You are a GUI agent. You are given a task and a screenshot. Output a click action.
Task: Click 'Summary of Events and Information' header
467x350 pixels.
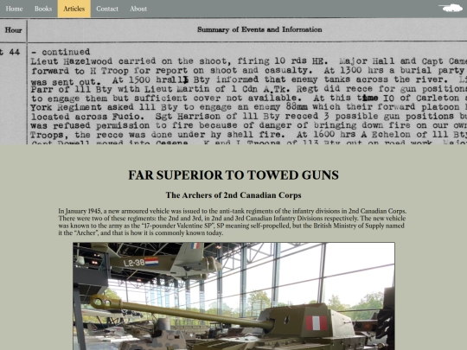pos(259,29)
